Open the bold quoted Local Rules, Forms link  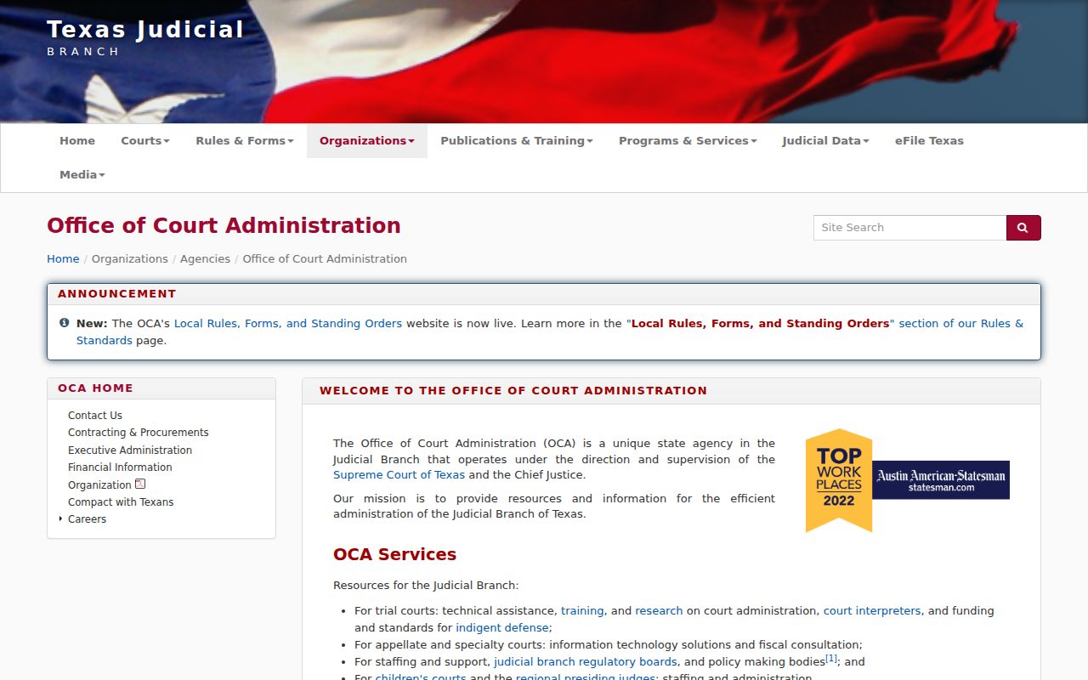pyautogui.click(x=760, y=324)
